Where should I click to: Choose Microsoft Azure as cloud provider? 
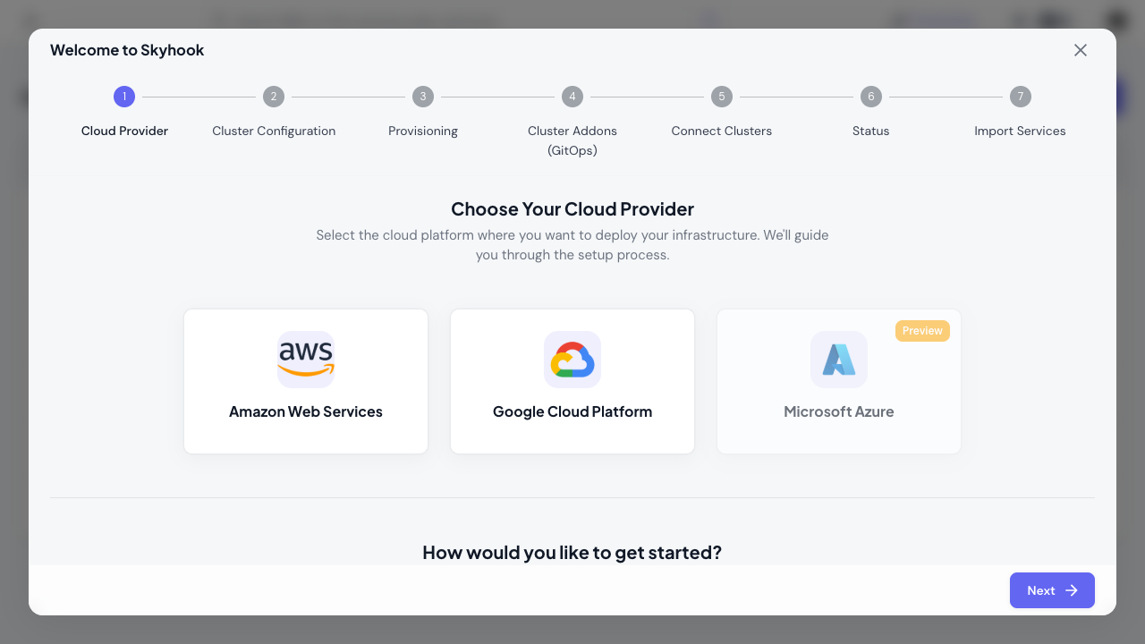(838, 381)
